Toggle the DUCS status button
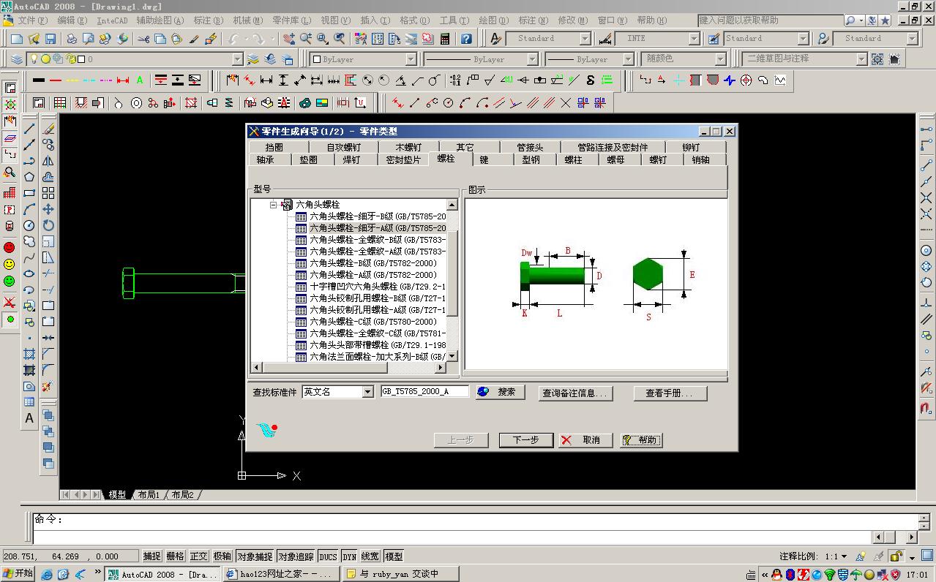 pyautogui.click(x=328, y=556)
